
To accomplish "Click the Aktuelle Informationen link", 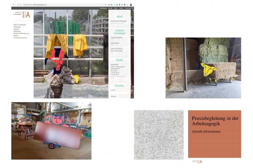I will click(x=206, y=131).
